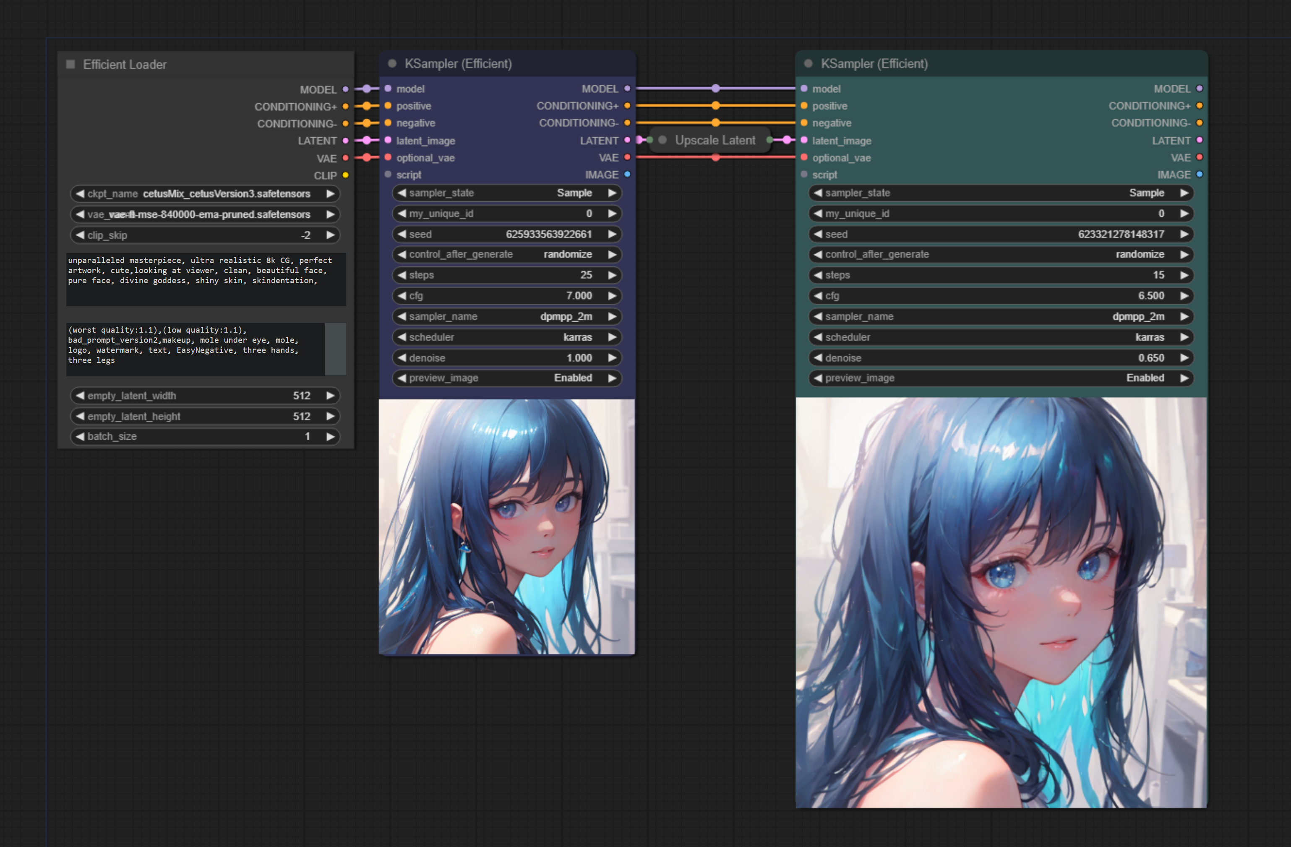Click the large upscaled preview image
Viewport: 1291px width, 847px height.
tap(1001, 602)
